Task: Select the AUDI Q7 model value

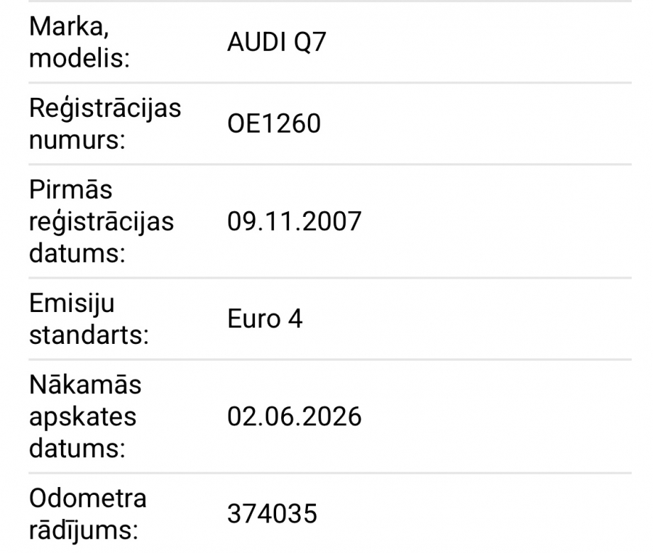Action: 277,42
